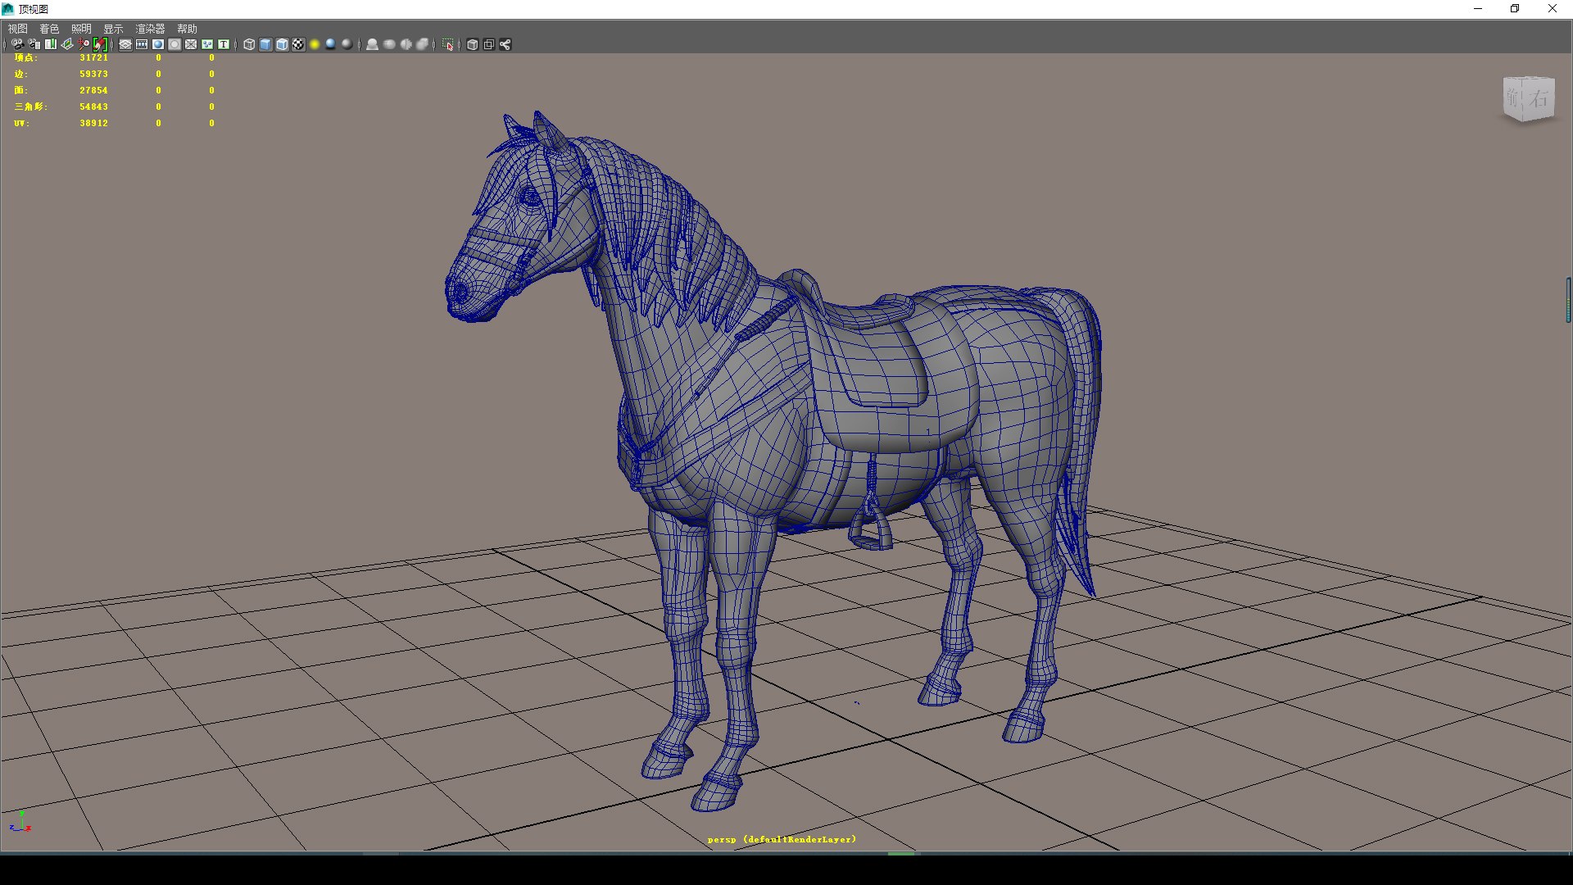Toggle the Film Gate display
The width and height of the screenshot is (1573, 885).
click(x=142, y=44)
